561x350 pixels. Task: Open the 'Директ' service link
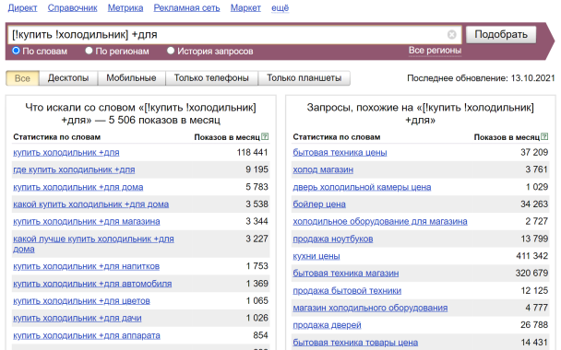click(22, 8)
